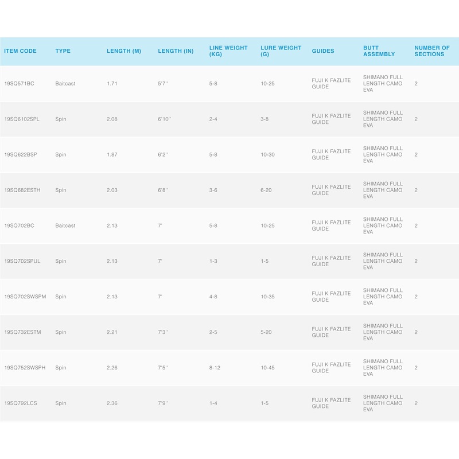Click the NUMBER OF SECTIONS header
Screen dimensions: 459x459
432,51
